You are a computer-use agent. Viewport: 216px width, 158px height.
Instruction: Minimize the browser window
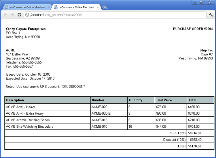[x=195, y=3]
